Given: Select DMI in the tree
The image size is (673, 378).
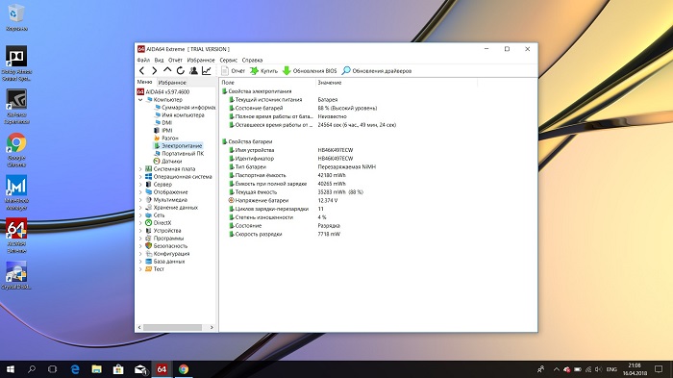Looking at the screenshot, I should coord(162,123).
